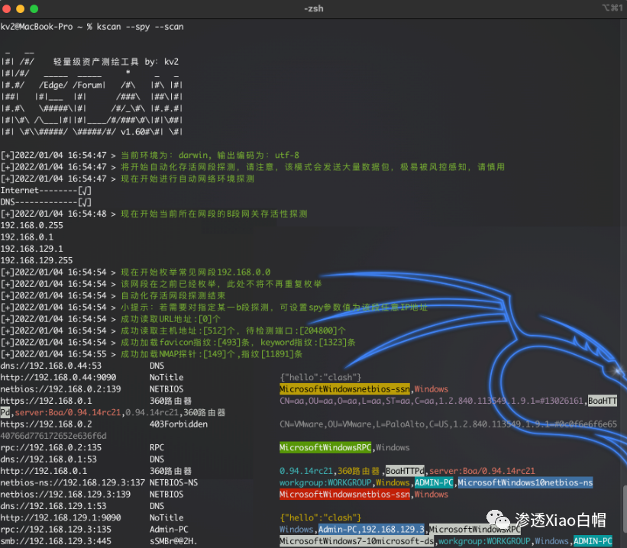Image resolution: width=627 pixels, height=548 pixels.
Task: Click the yellow minimize window button
Action: pyautogui.click(x=20, y=8)
